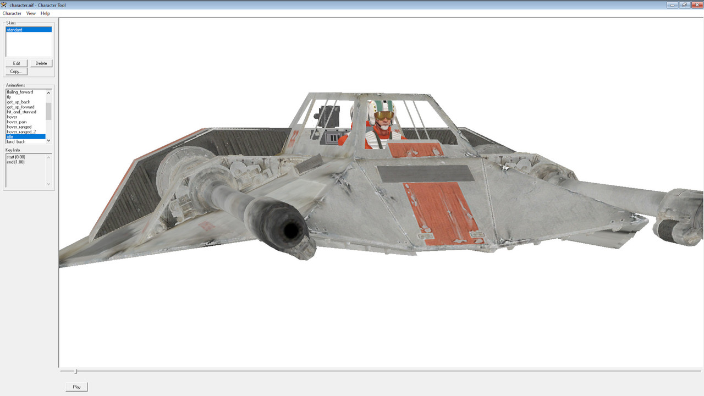
Task: Select the hover_ranged_2 animation
Action: pos(26,131)
